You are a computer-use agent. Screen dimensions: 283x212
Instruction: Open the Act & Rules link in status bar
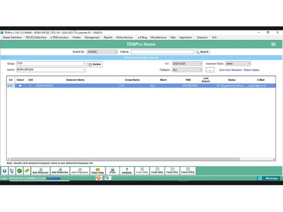[54, 178]
